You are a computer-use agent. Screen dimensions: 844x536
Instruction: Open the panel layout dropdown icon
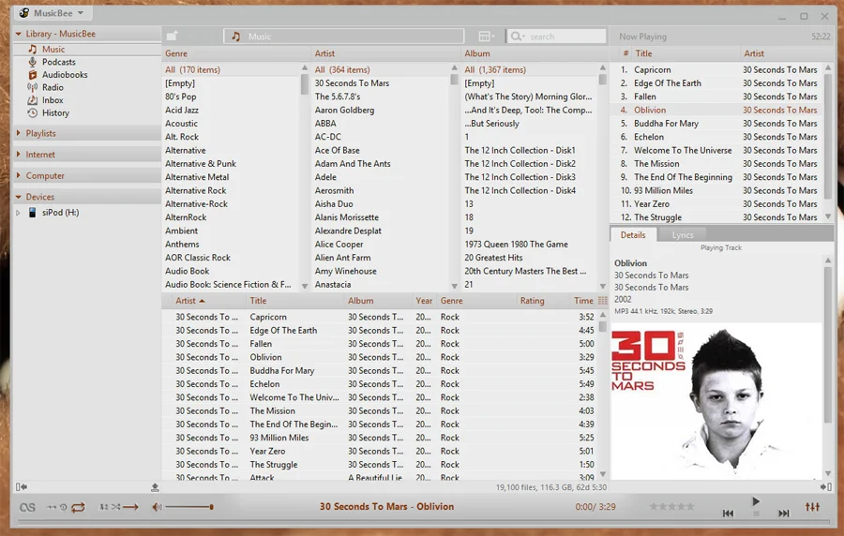[x=486, y=36]
